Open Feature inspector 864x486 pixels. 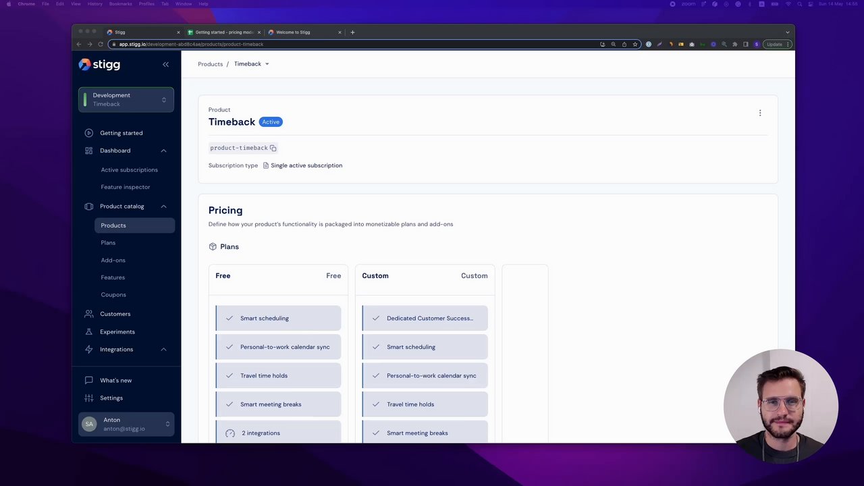(126, 187)
